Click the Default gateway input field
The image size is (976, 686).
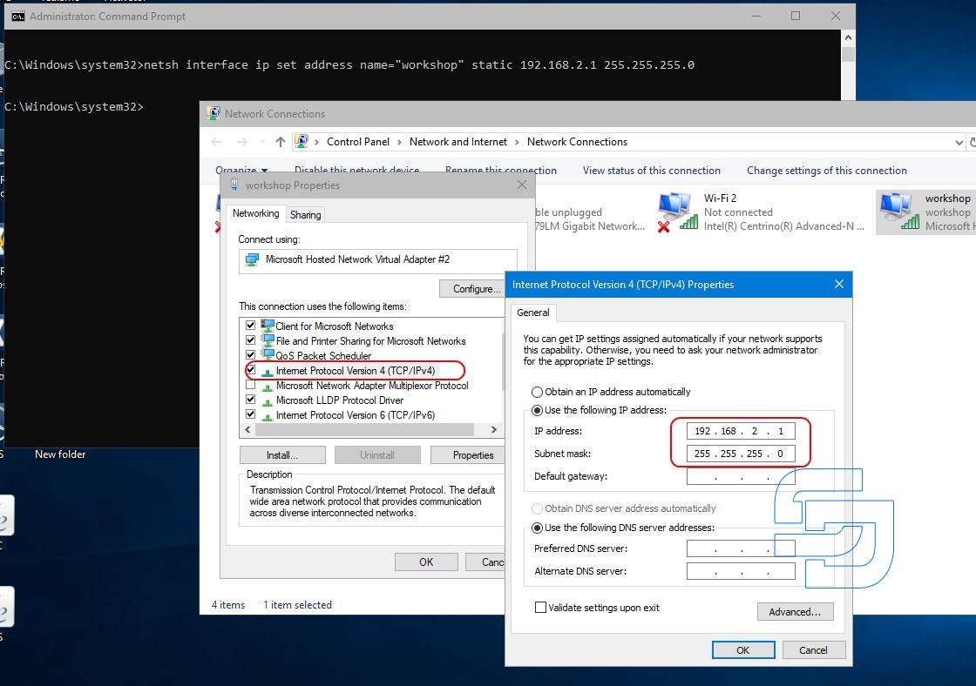(x=740, y=476)
